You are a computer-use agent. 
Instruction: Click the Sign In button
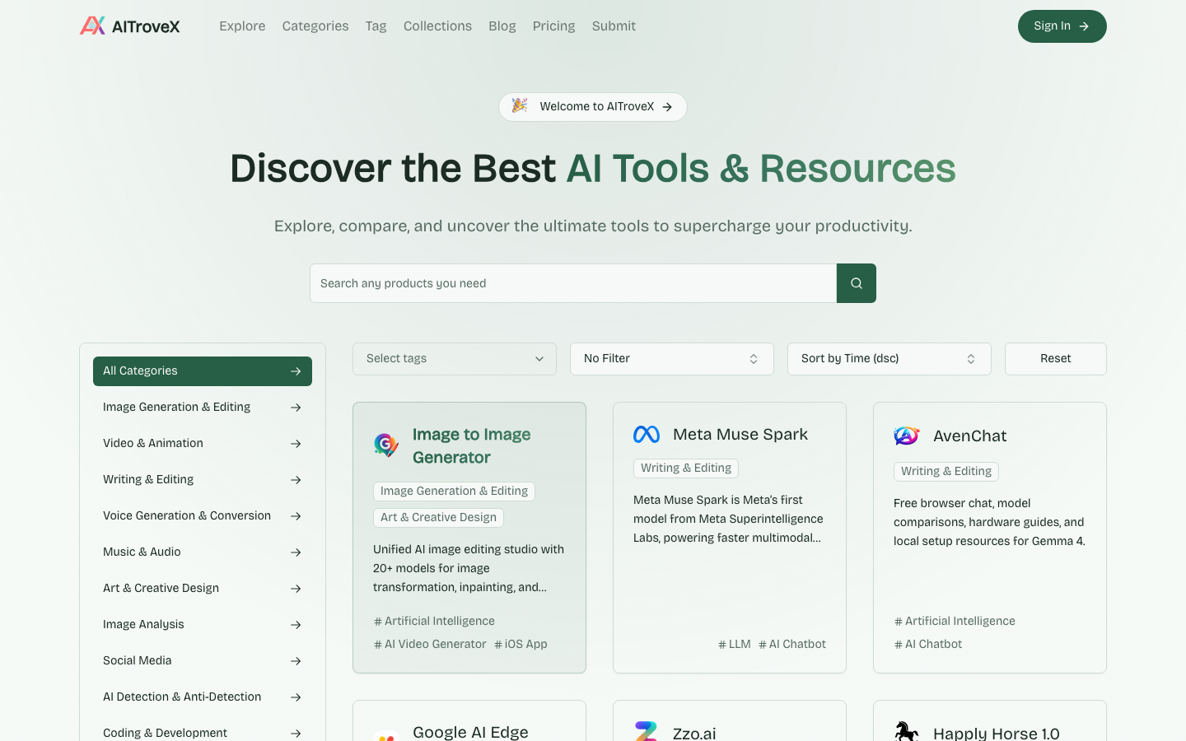point(1062,26)
